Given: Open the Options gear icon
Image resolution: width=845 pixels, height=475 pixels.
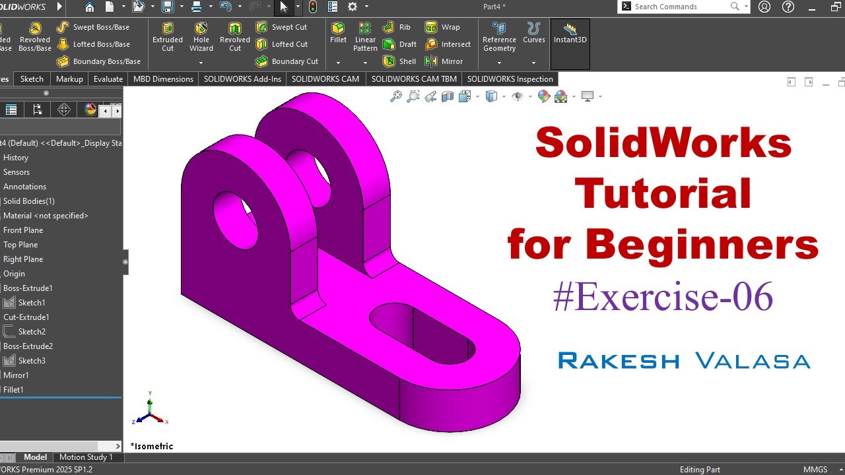Looking at the screenshot, I should 353,7.
